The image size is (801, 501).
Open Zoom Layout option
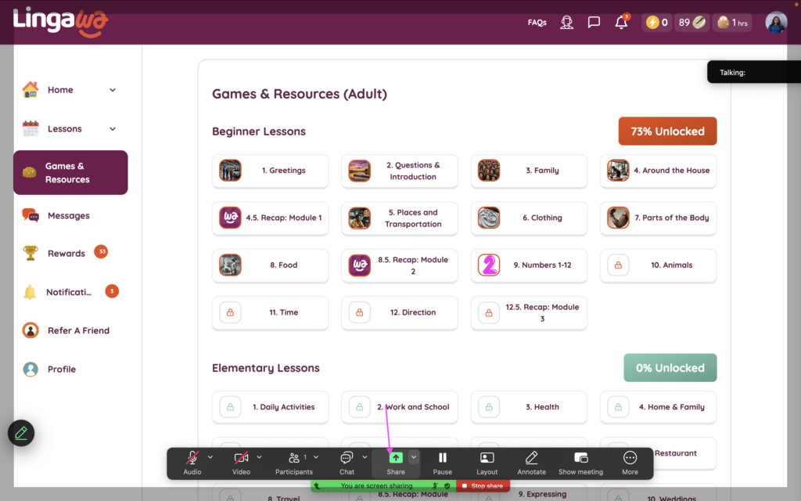[x=487, y=462]
